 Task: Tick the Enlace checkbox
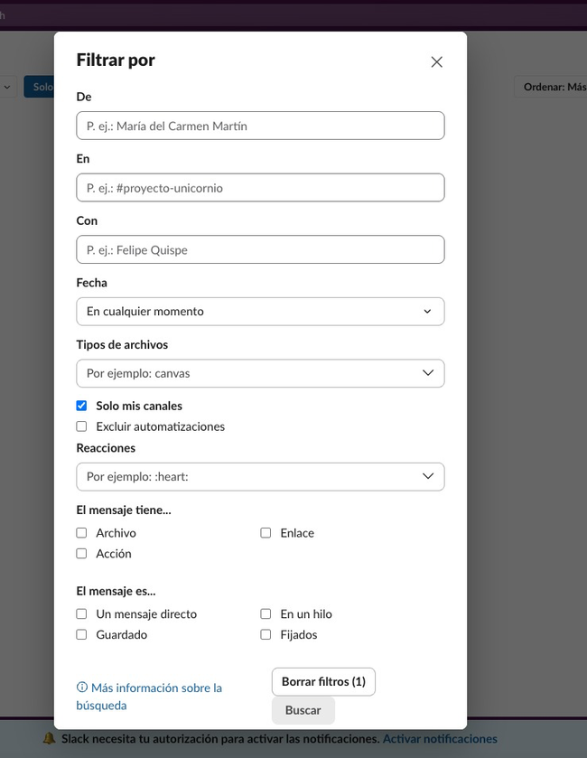[x=266, y=533]
